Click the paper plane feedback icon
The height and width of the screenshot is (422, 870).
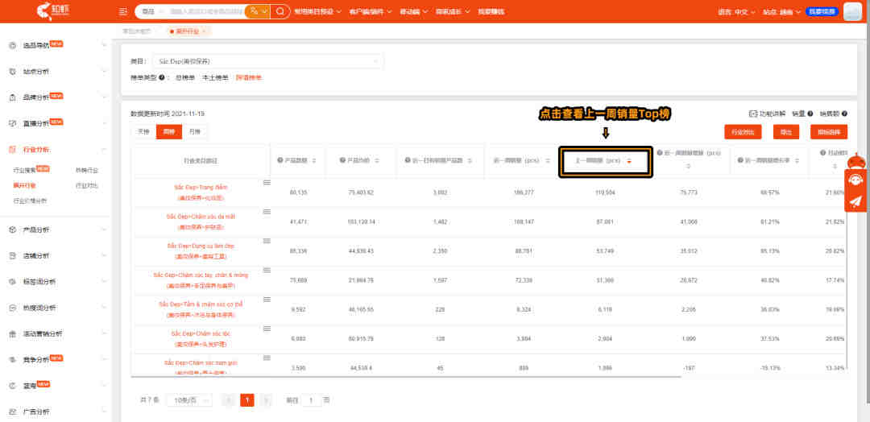(x=855, y=201)
